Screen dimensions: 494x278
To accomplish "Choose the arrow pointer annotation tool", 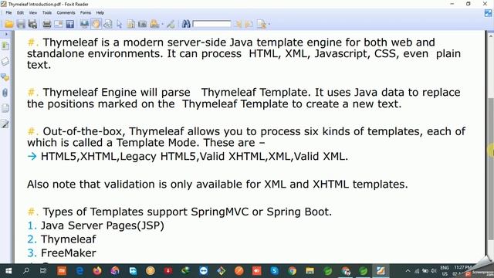I will [119, 24].
